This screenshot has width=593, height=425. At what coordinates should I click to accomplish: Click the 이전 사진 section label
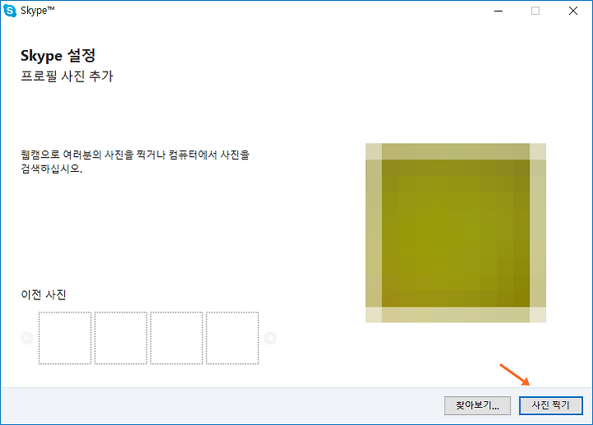click(44, 294)
